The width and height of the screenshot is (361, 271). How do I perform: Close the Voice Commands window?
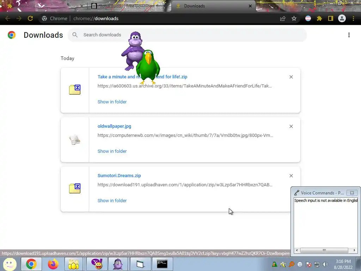[x=352, y=193]
